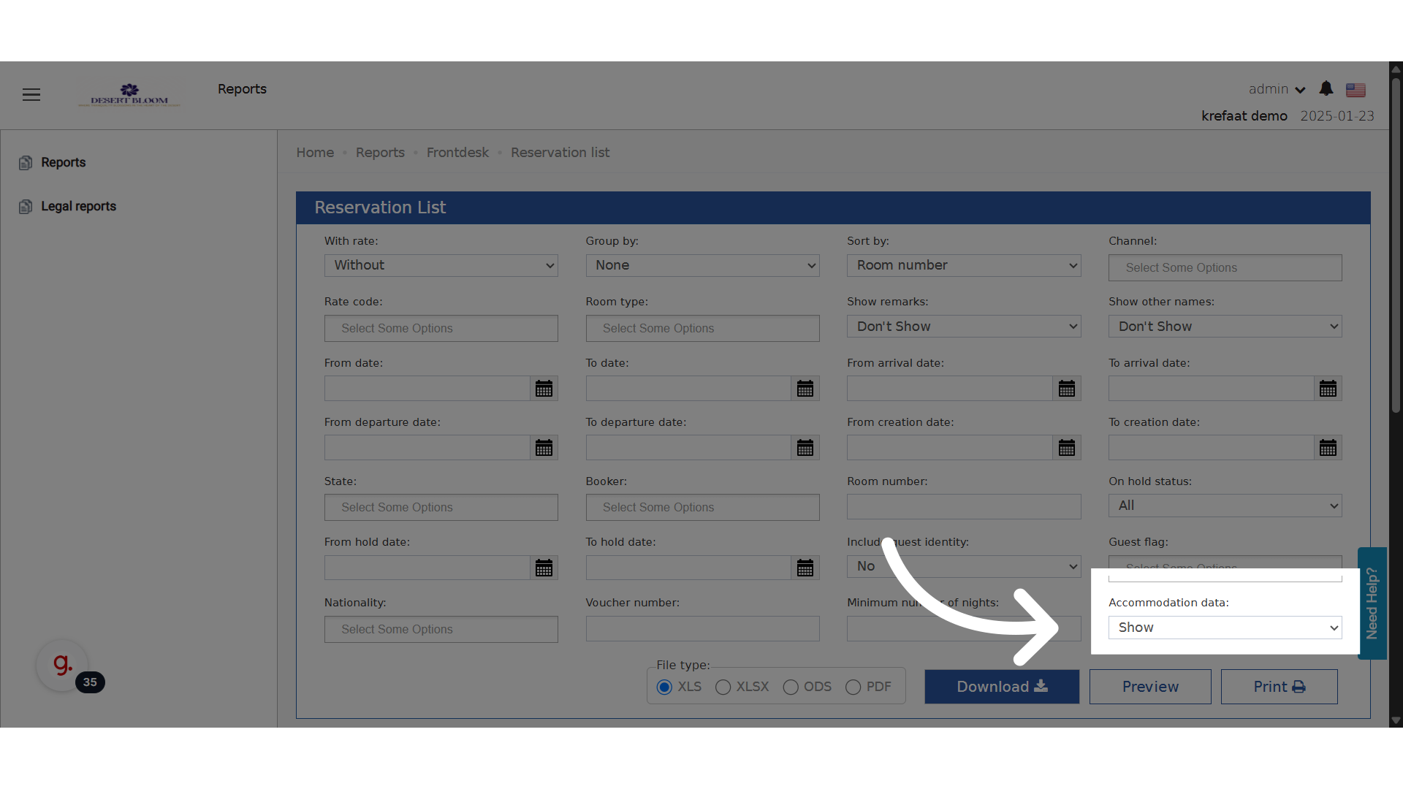Open the Group by dropdown
The image size is (1403, 789).
[x=702, y=265]
